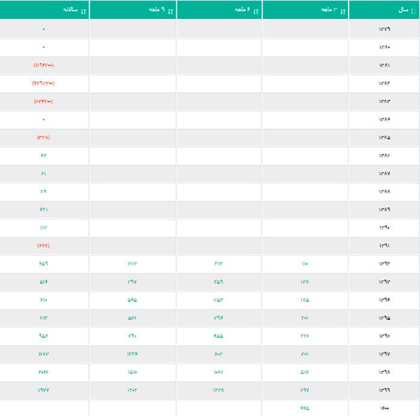
Task: Click the year cell ۱۴۰۰ in last row
Action: 384,408
